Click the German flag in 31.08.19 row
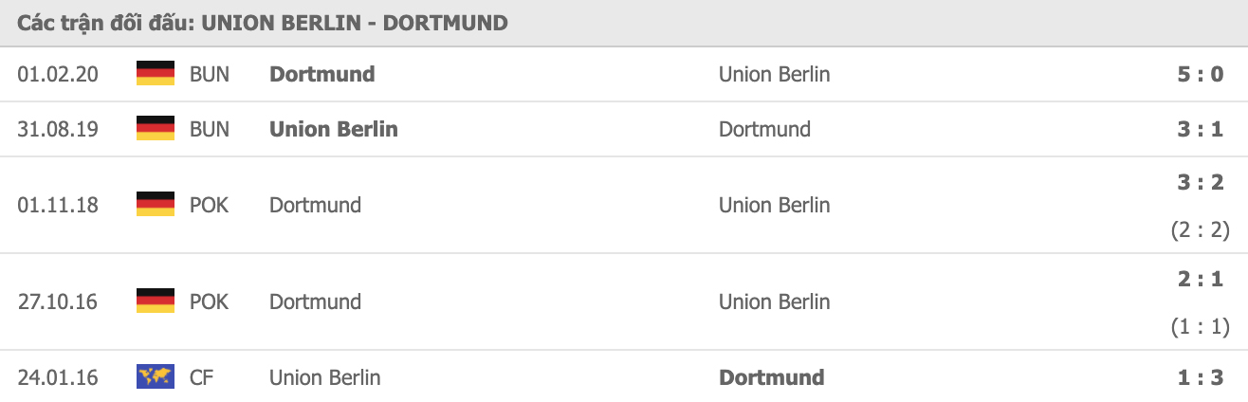Screen dimensions: 1248x402 tap(156, 129)
